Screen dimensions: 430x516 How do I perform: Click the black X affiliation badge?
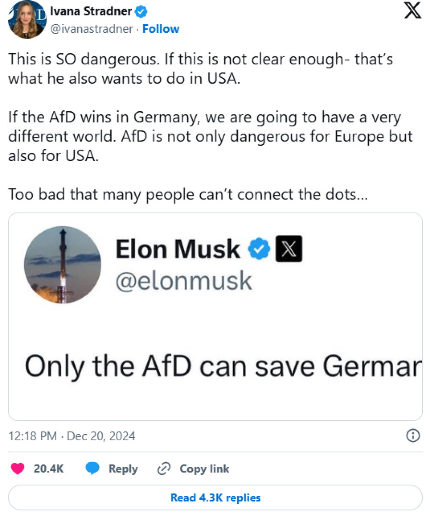click(x=288, y=250)
